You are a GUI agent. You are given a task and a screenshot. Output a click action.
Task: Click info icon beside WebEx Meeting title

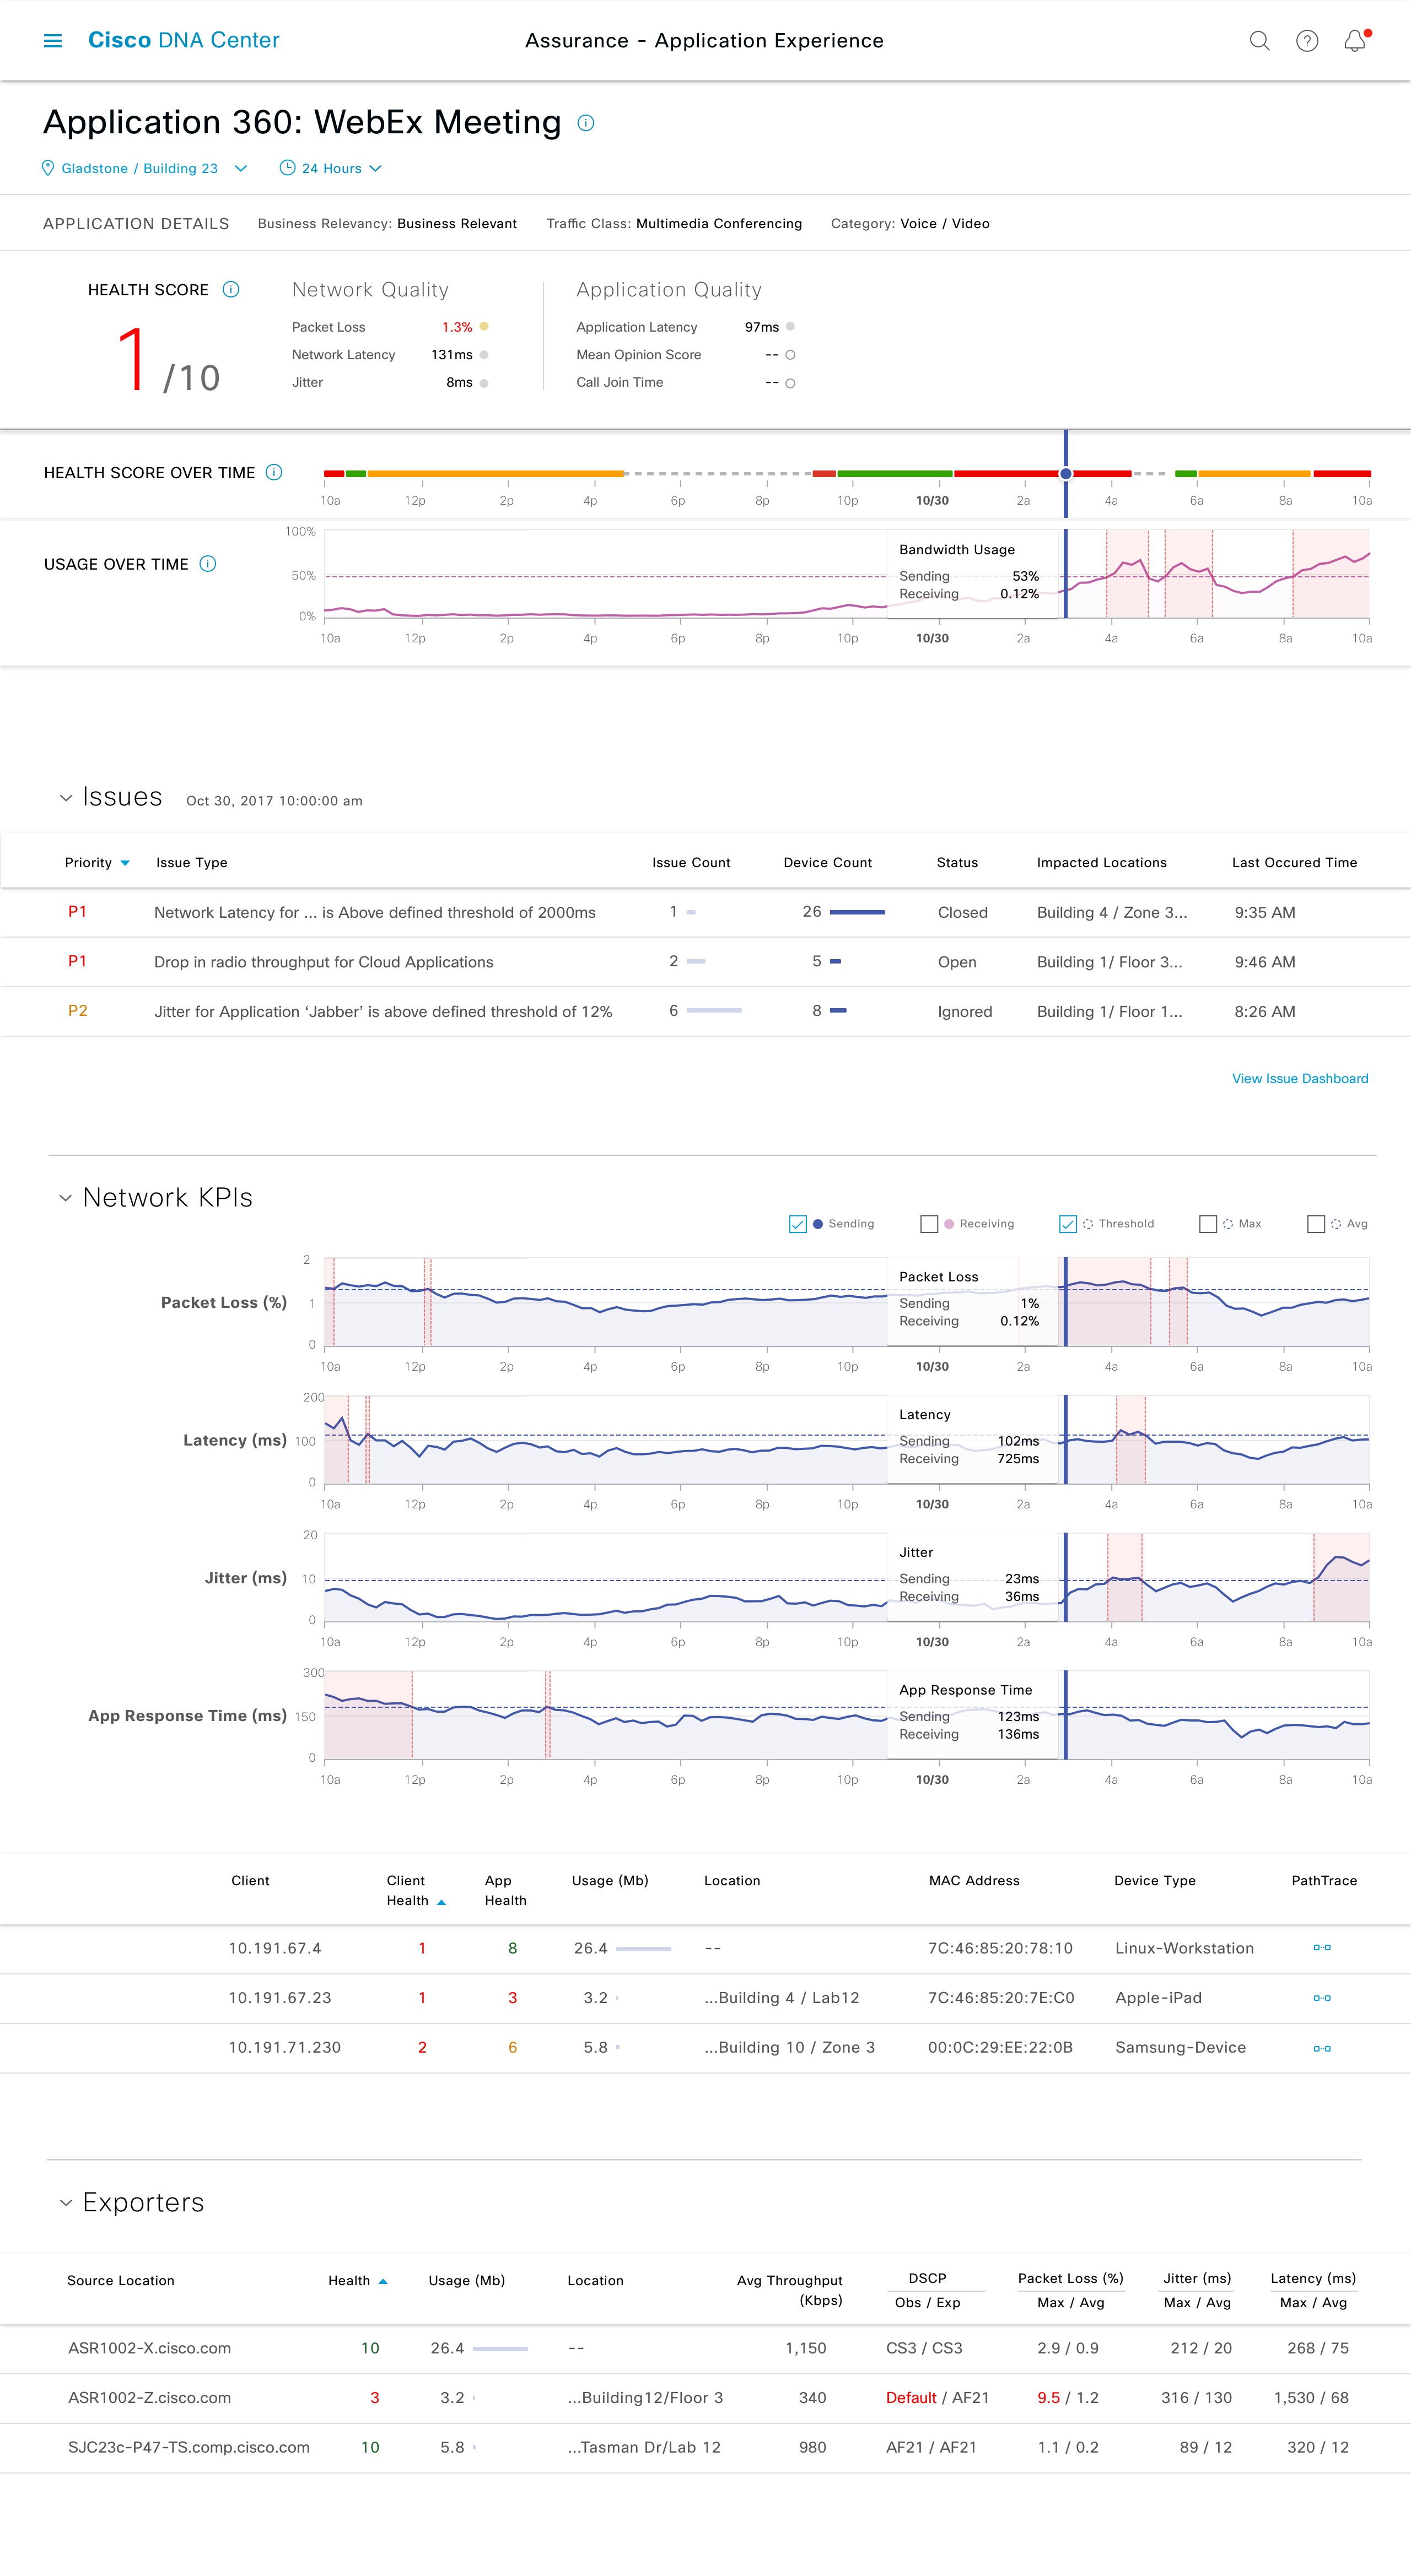click(x=586, y=123)
